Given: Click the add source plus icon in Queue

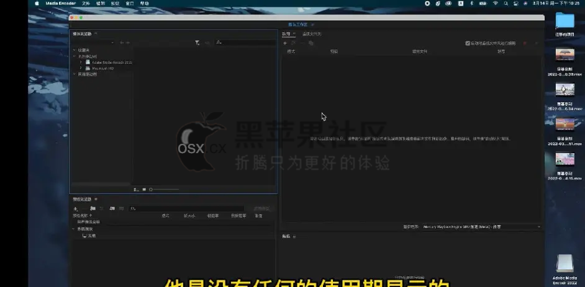Looking at the screenshot, I should 285,43.
